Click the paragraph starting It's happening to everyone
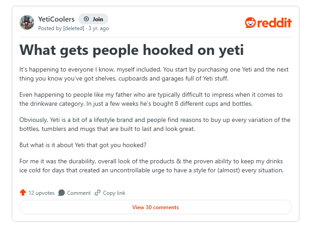Viewport: 317px width, 229px height. pos(154,74)
